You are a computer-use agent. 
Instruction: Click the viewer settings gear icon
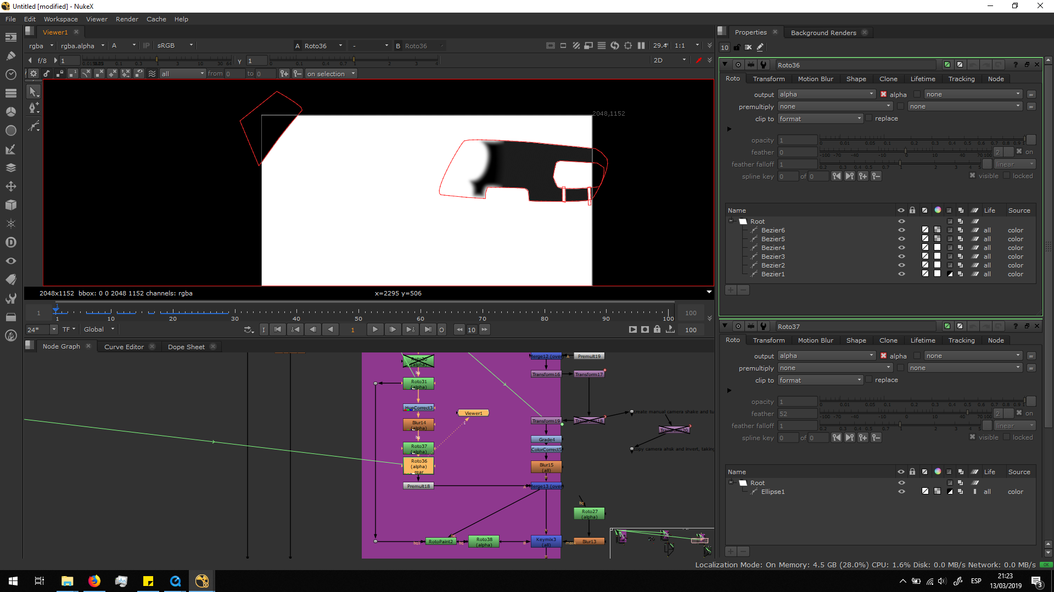tap(33, 73)
